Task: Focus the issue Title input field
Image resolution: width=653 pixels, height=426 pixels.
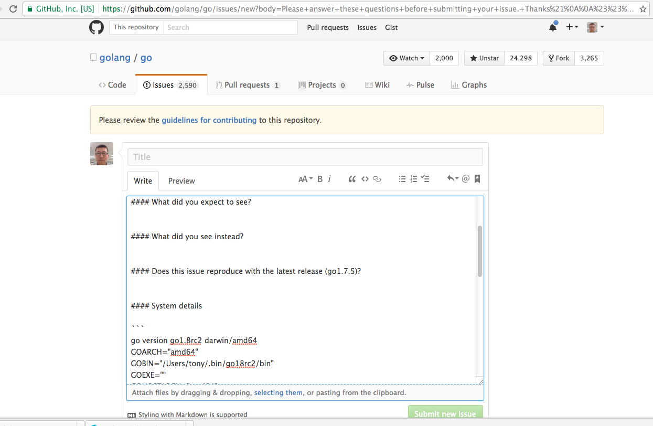Action: [x=305, y=157]
